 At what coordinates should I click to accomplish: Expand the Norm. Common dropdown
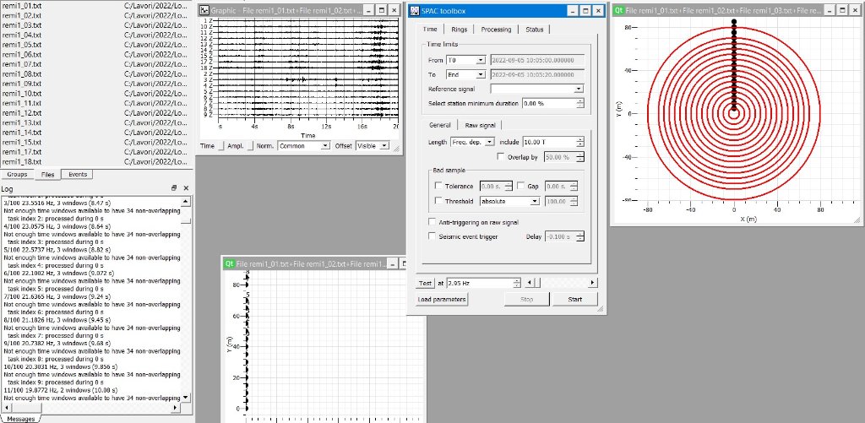325,145
